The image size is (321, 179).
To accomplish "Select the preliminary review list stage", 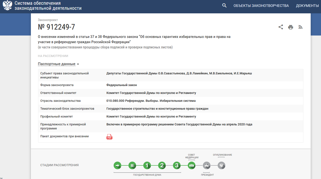I will [132, 165].
